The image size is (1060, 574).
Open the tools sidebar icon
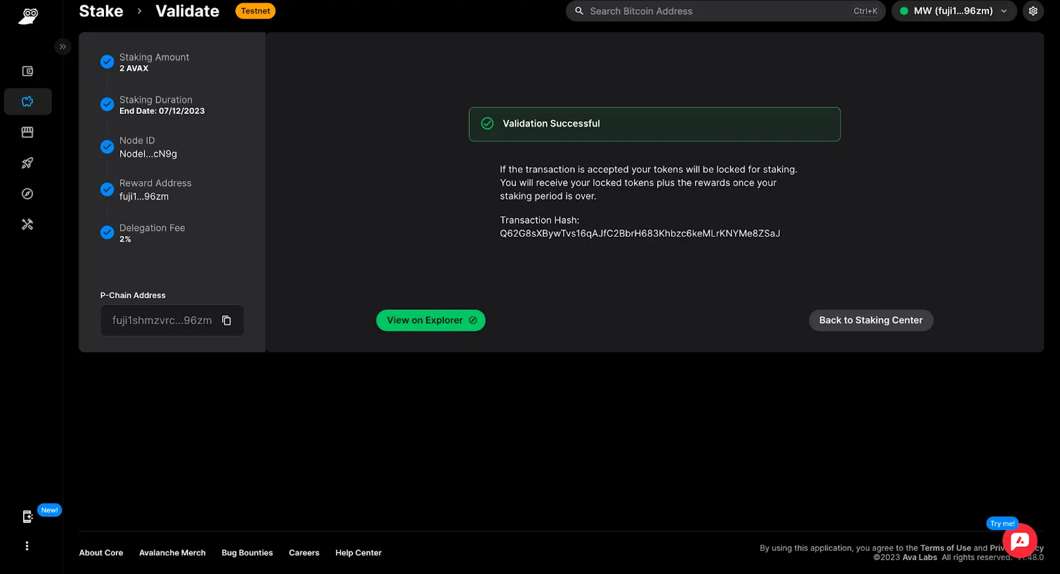(x=27, y=225)
